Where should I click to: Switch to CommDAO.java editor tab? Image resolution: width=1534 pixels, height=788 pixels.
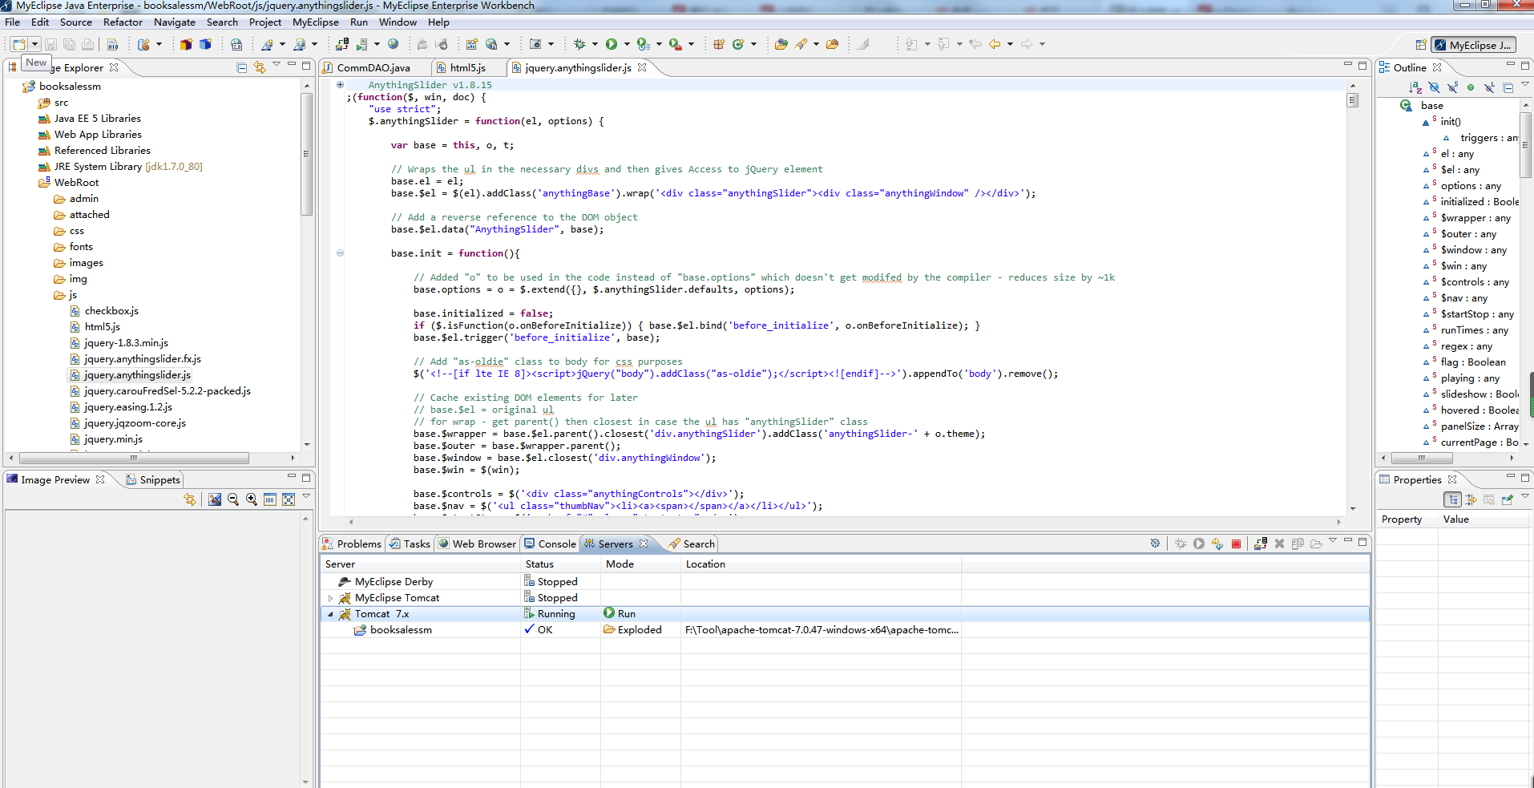click(373, 68)
